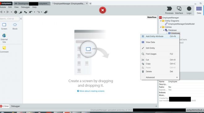Click the undo arrow icon
The height and width of the screenshot is (113, 204).
tap(31, 12)
